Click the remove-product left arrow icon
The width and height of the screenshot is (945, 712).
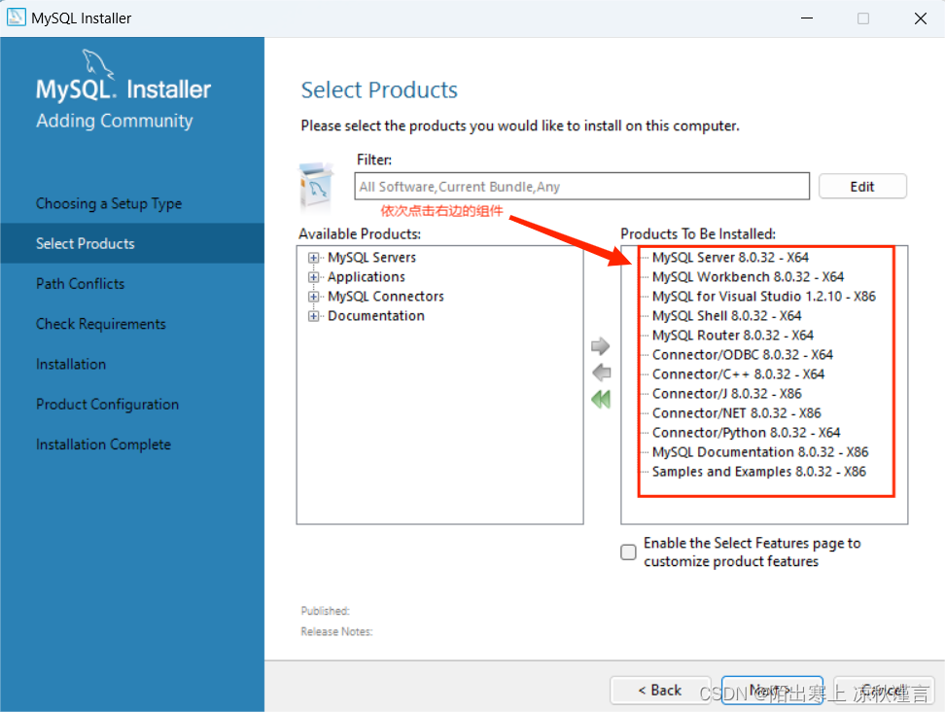tap(602, 373)
